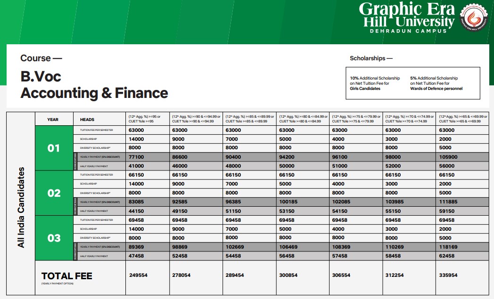Image resolution: width=494 pixels, height=299 pixels.
Task: Click the 'B.Voc' course heading
Action: pyautogui.click(x=41, y=76)
